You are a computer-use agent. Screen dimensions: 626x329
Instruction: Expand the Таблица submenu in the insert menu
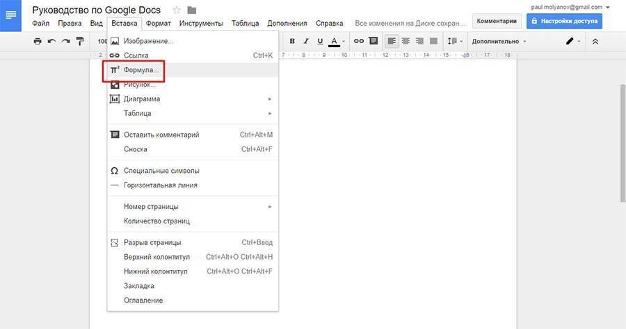193,114
